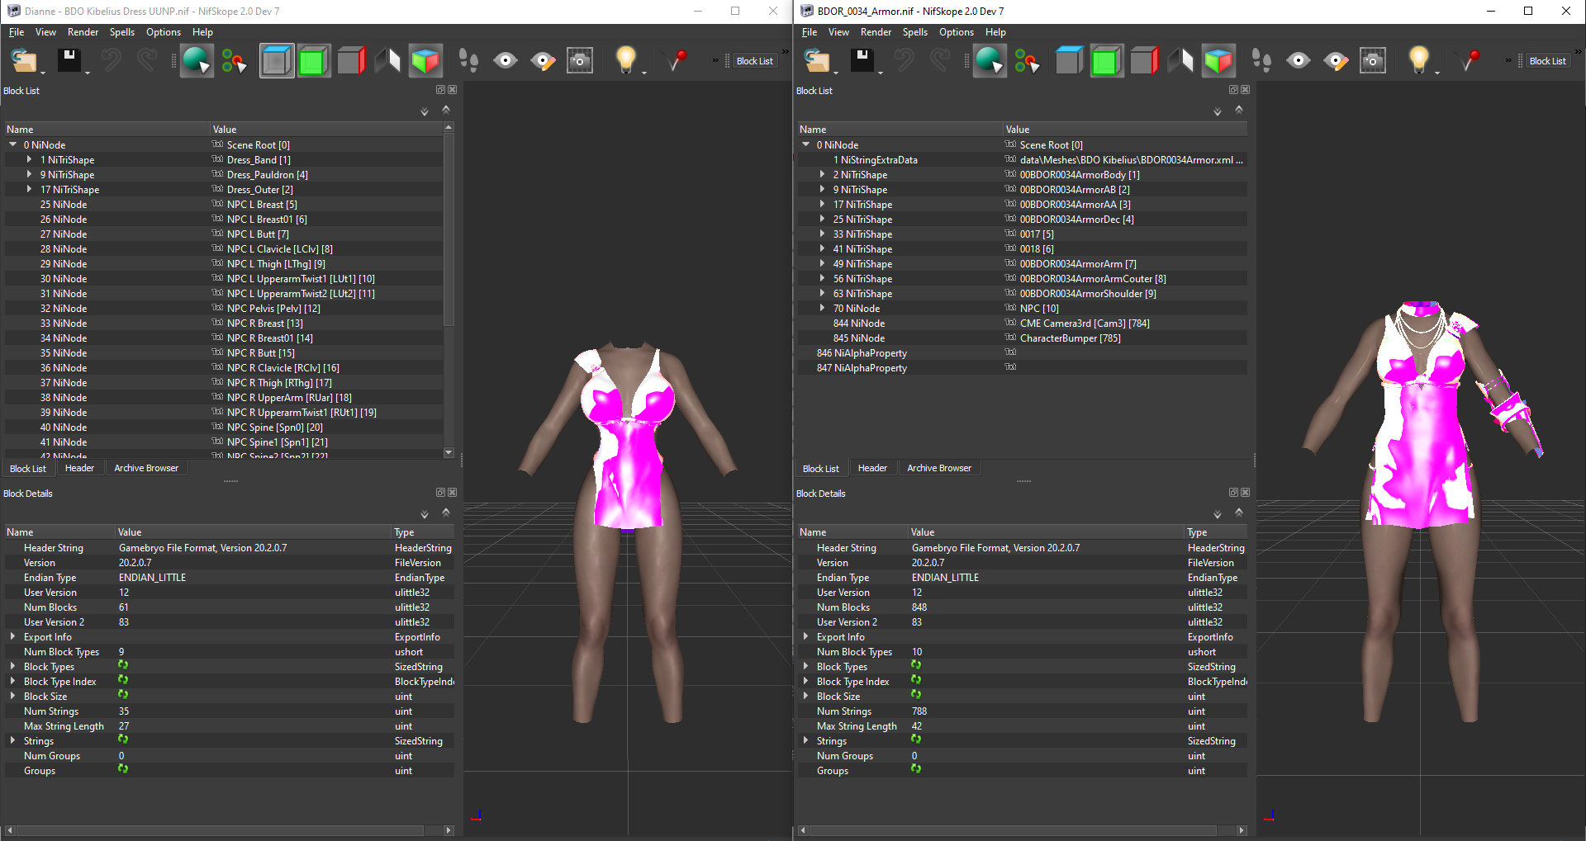Click the camera screenshot icon in right toolbar

1373,60
